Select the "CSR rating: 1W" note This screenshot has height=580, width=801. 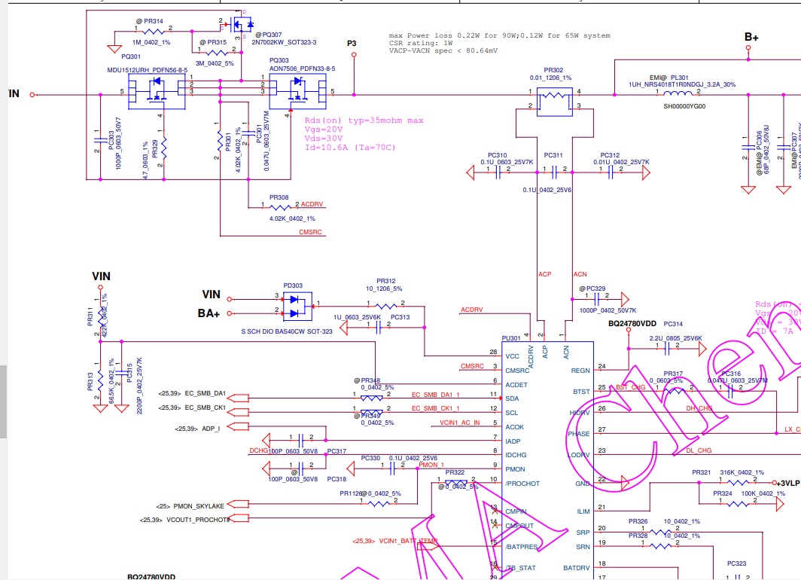[x=421, y=43]
